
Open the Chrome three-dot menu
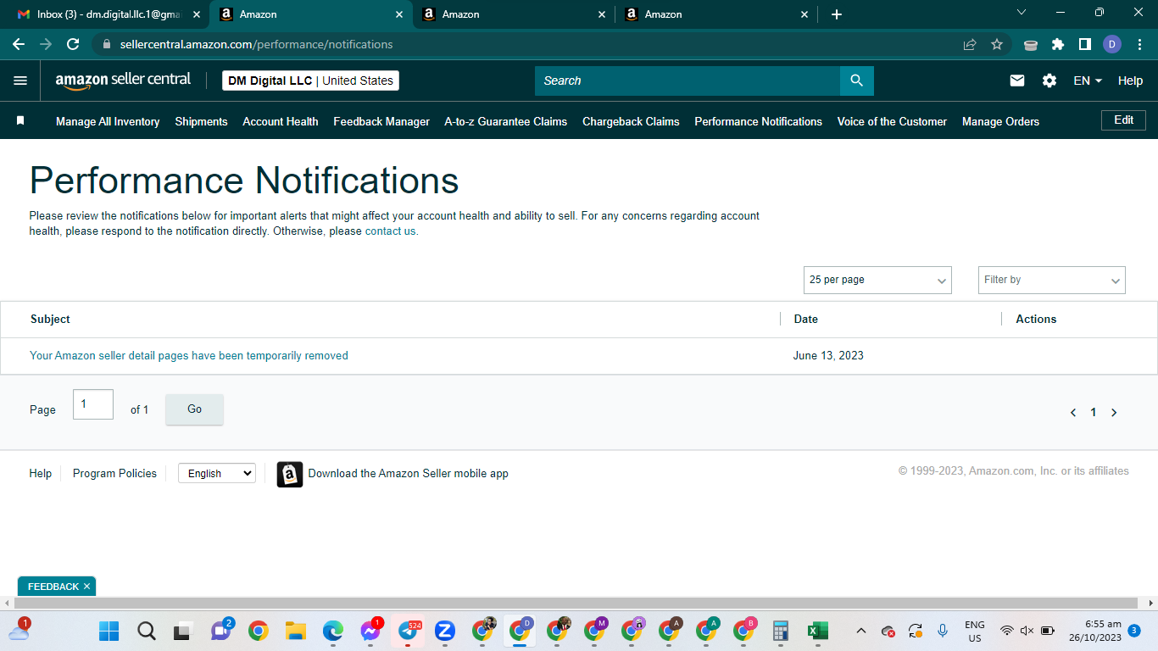1139,44
